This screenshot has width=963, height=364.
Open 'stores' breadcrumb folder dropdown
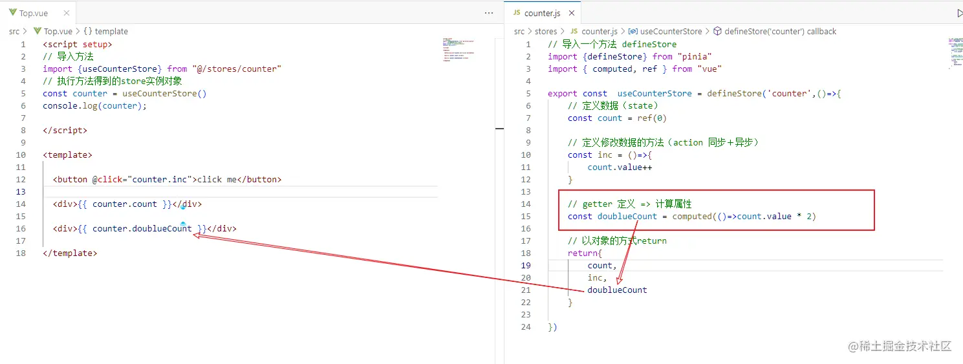(546, 31)
